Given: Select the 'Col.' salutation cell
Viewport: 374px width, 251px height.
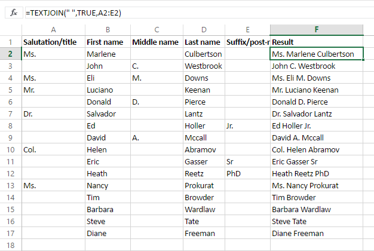Looking at the screenshot, I should tap(53, 149).
